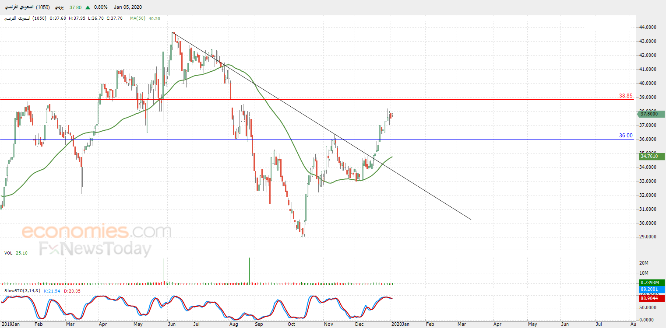Click the Nov time axis label
The width and height of the screenshot is (666, 328).
[328, 324]
